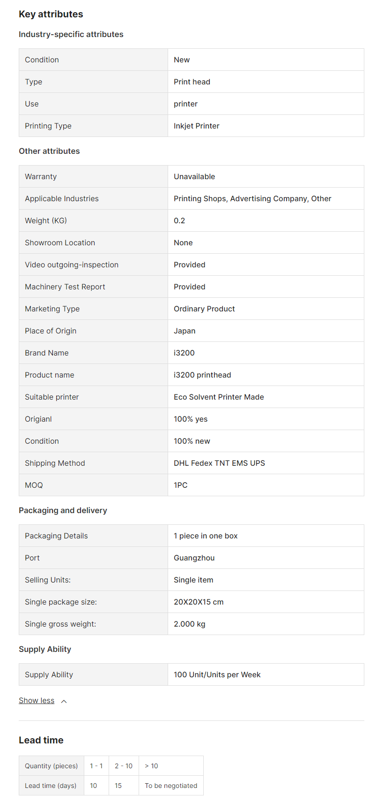Click the Print head type value
Image resolution: width=384 pixels, height=810 pixels.
(x=192, y=82)
